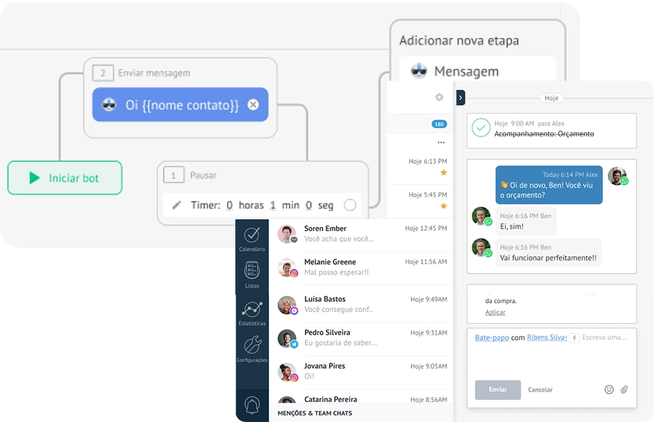Click the Iniciar bot button
Viewport: 654px width, 422px height.
65,178
